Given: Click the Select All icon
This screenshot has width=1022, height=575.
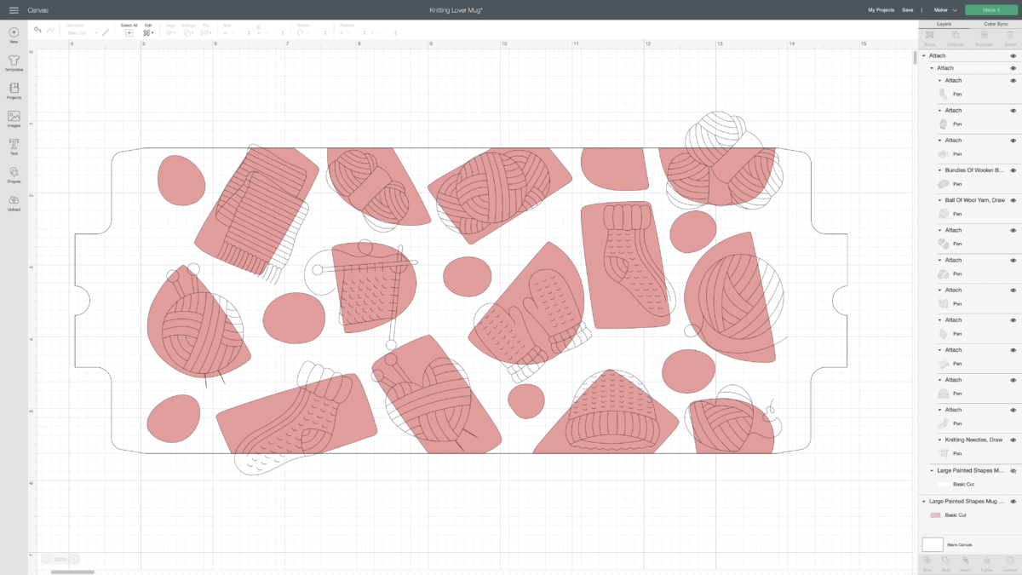Looking at the screenshot, I should click(x=129, y=32).
